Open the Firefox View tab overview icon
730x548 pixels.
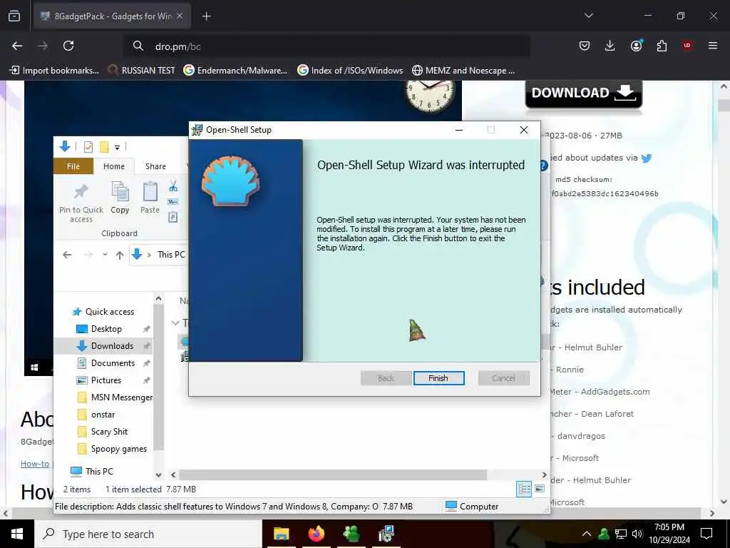(x=14, y=16)
